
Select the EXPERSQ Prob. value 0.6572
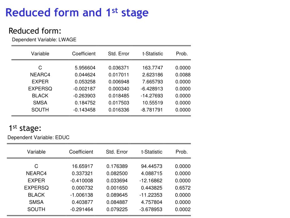183,188
